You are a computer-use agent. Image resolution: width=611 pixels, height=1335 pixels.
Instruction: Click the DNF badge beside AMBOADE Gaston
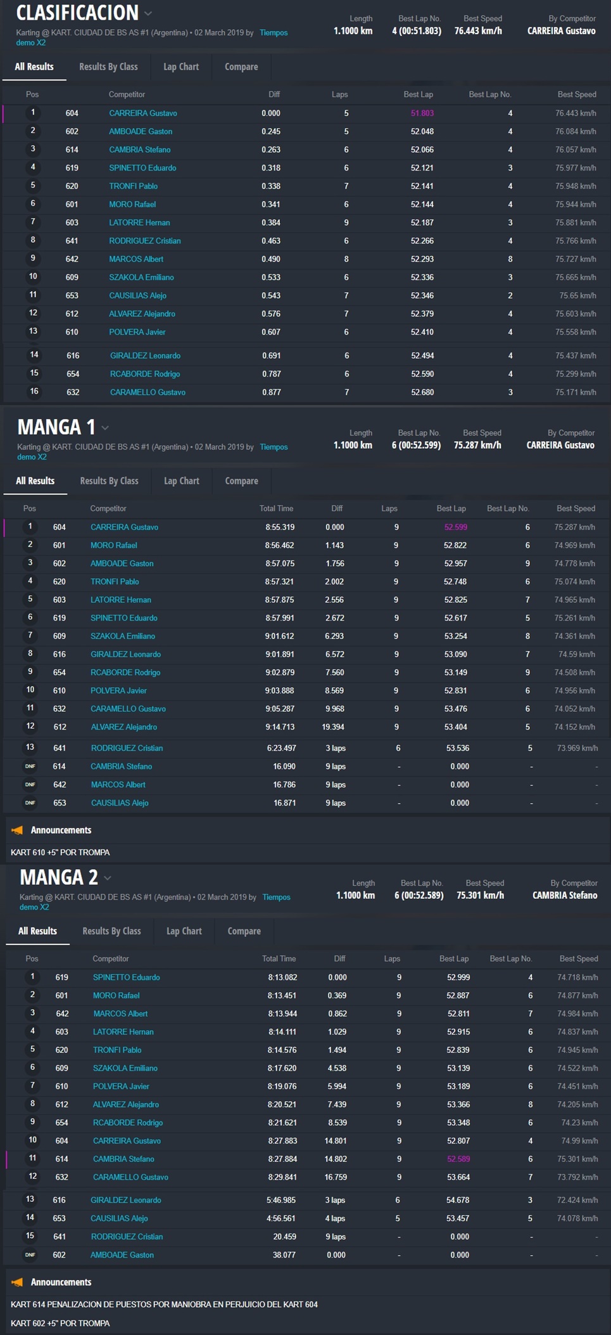point(30,1254)
